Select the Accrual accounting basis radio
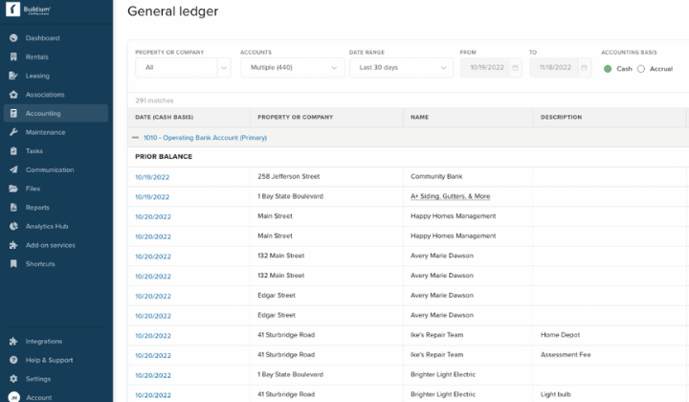 [x=641, y=69]
